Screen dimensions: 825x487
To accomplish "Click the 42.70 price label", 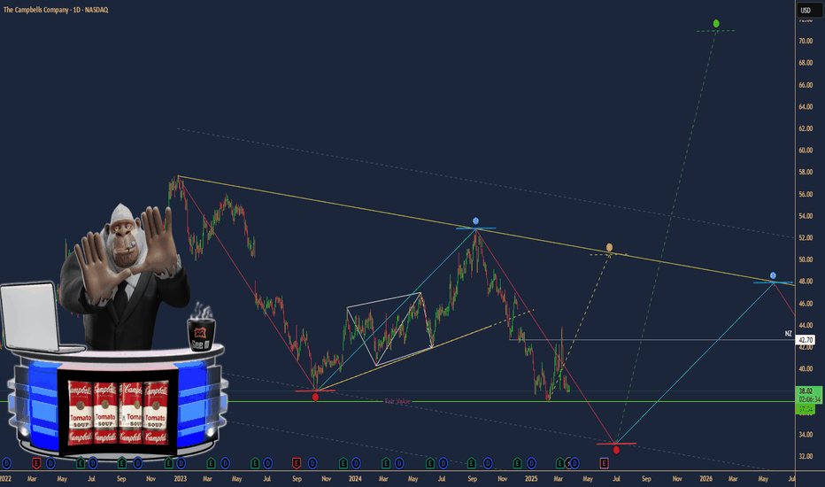I will point(806,340).
